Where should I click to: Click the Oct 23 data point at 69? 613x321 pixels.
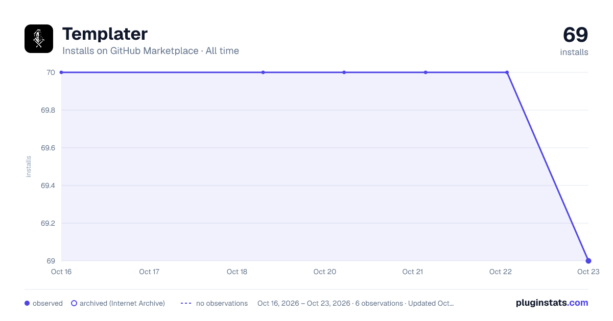pyautogui.click(x=588, y=261)
